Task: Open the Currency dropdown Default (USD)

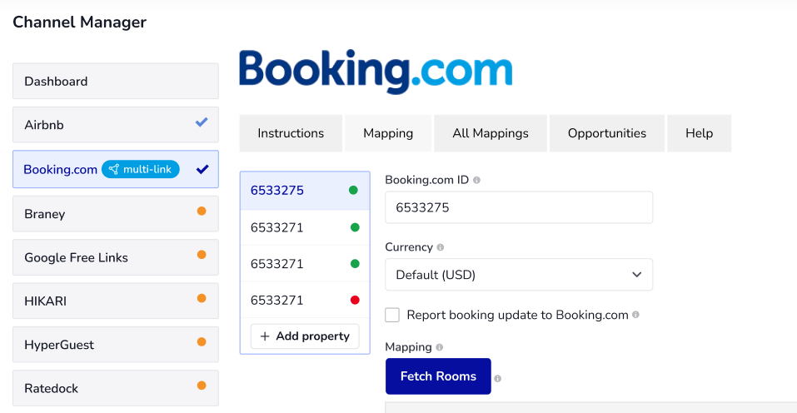Action: pos(519,275)
